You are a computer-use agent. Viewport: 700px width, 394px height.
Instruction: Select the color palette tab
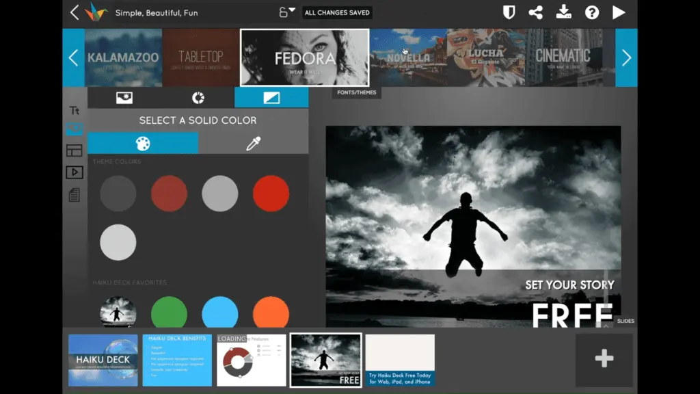click(143, 144)
